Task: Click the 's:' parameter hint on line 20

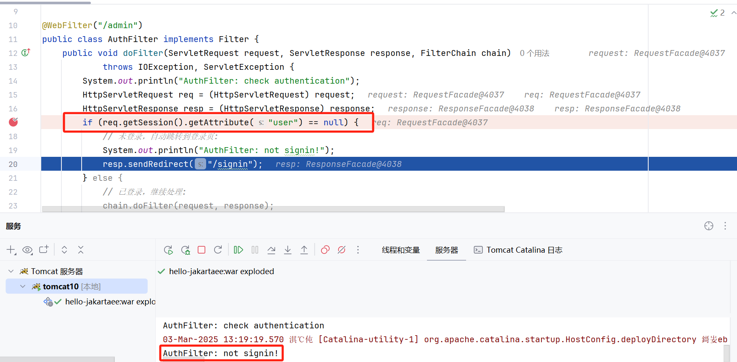Action: pyautogui.click(x=201, y=164)
